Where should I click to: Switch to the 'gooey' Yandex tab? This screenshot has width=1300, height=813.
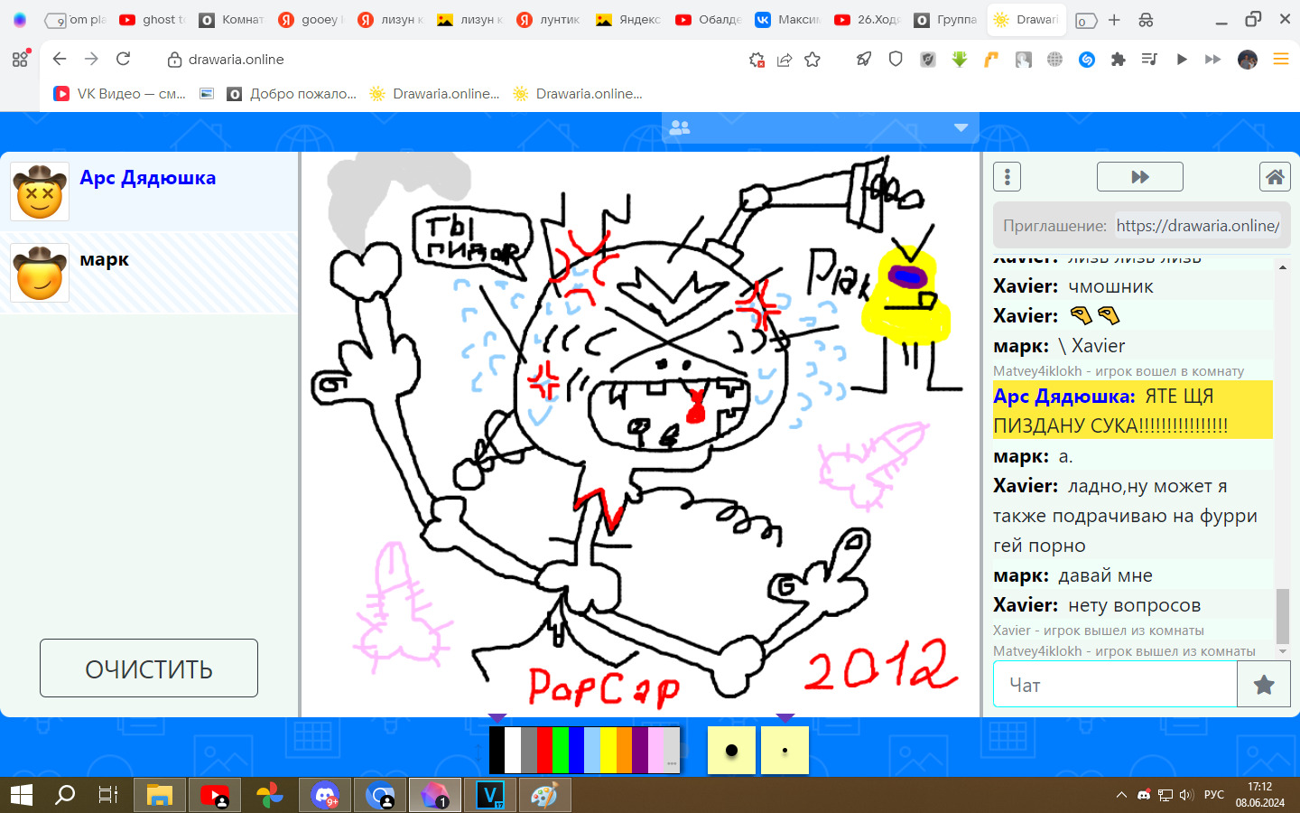click(311, 20)
